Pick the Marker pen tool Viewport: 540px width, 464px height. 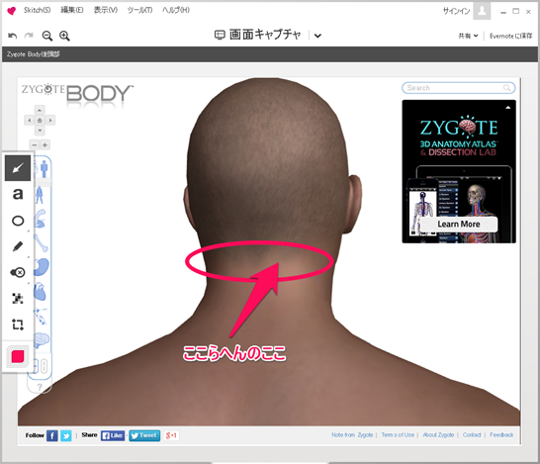click(x=18, y=246)
